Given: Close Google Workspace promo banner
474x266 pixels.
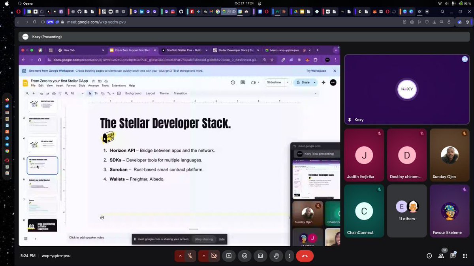Looking at the screenshot, I should point(335,71).
